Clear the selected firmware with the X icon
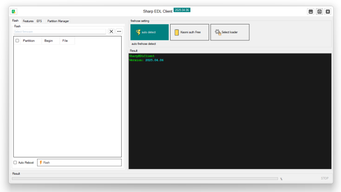Viewport: 341px width, 192px height. [x=111, y=31]
